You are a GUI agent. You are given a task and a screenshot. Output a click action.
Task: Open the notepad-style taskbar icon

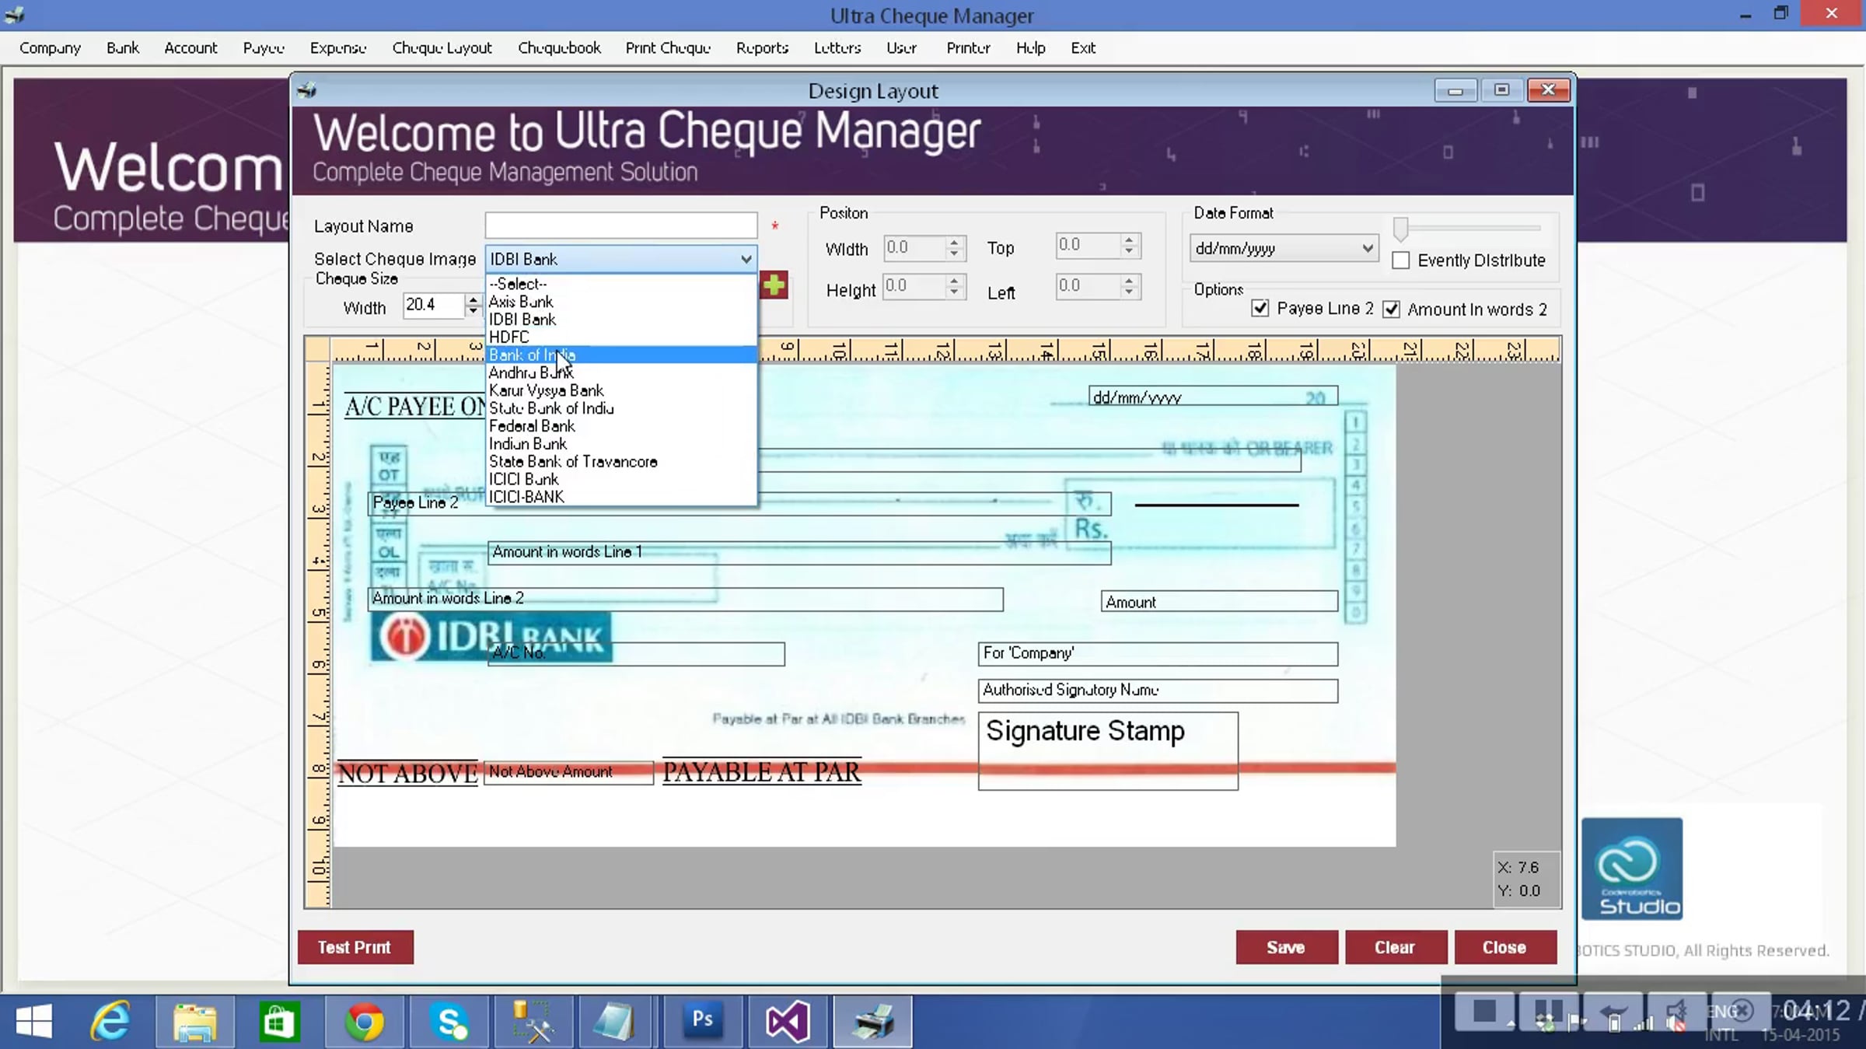617,1020
